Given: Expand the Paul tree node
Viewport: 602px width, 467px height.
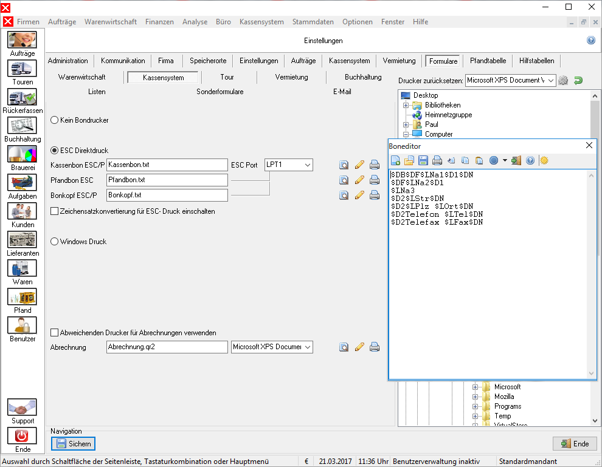Looking at the screenshot, I should pyautogui.click(x=406, y=124).
